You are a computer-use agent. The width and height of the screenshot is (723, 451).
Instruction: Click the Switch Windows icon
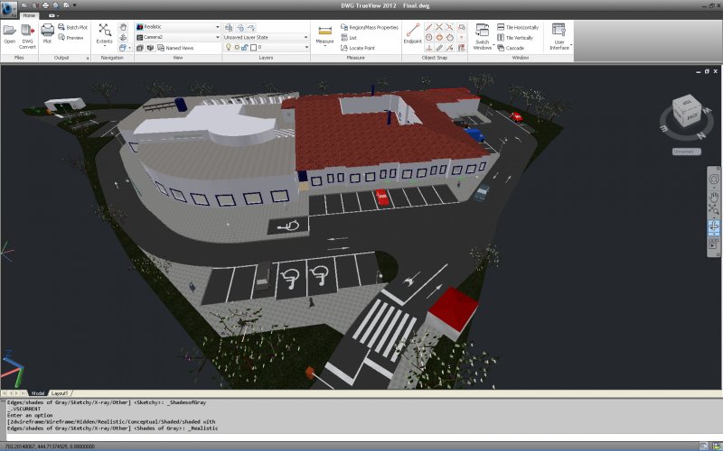click(x=483, y=31)
